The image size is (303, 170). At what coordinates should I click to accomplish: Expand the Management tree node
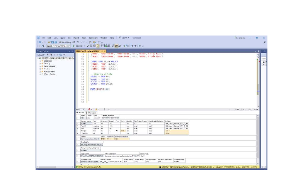(40, 72)
